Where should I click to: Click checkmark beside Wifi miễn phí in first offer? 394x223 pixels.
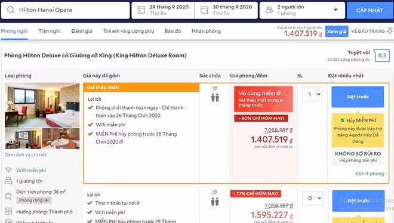pos(91,125)
